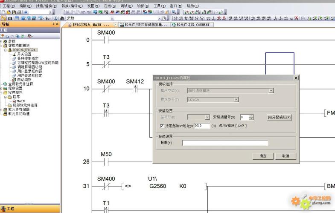Screen dimensions: 335x213
Task: Expand the 参数 tree node
Action: point(1,41)
